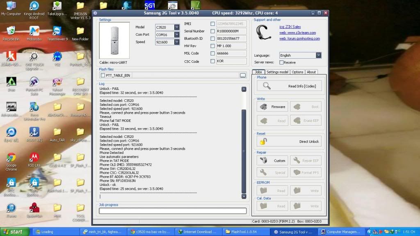Open the About tab
Screen dimensions: 420x236
pos(311,72)
